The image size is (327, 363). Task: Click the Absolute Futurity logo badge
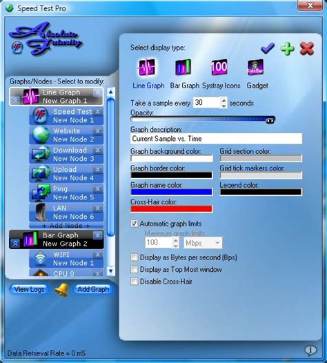click(x=17, y=47)
